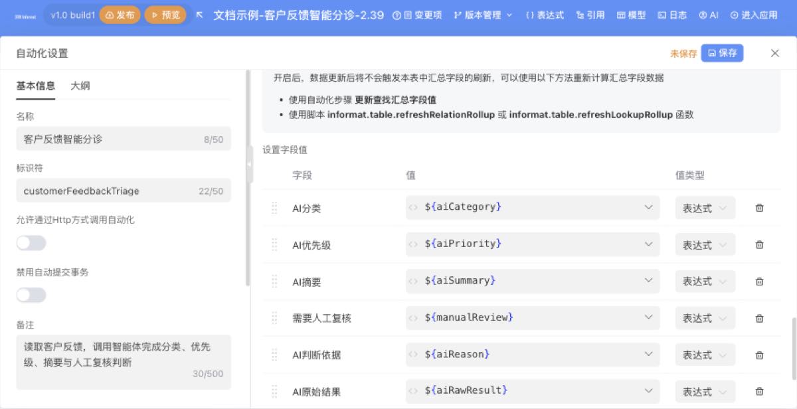Image resolution: width=797 pixels, height=409 pixels.
Task: Open the 版本管理 dropdown menu
Action: coord(484,15)
